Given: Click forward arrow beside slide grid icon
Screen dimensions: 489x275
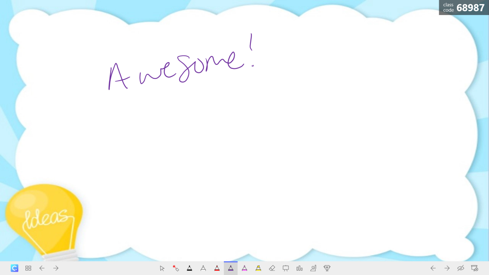Looking at the screenshot, I should coord(56,268).
